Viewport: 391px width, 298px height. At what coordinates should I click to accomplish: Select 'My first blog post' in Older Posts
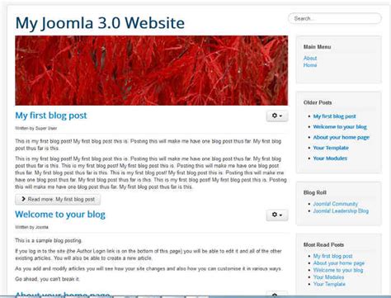click(x=334, y=116)
